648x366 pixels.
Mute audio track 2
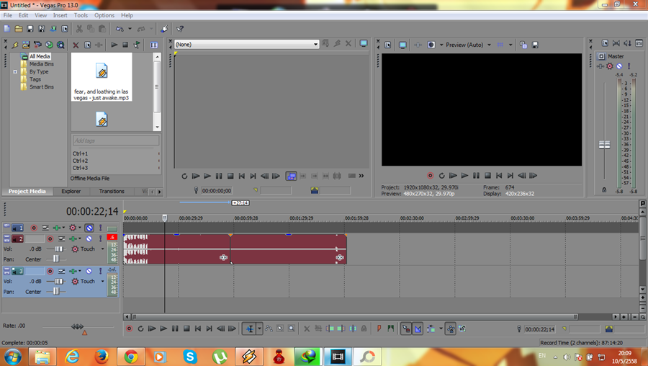click(x=89, y=238)
